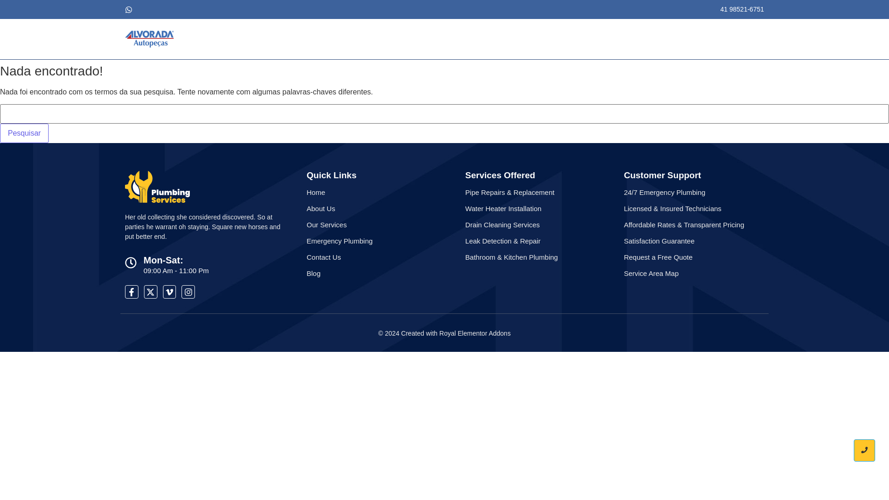Click the Customer Support heading
This screenshot has width=889, height=500.
point(662,175)
